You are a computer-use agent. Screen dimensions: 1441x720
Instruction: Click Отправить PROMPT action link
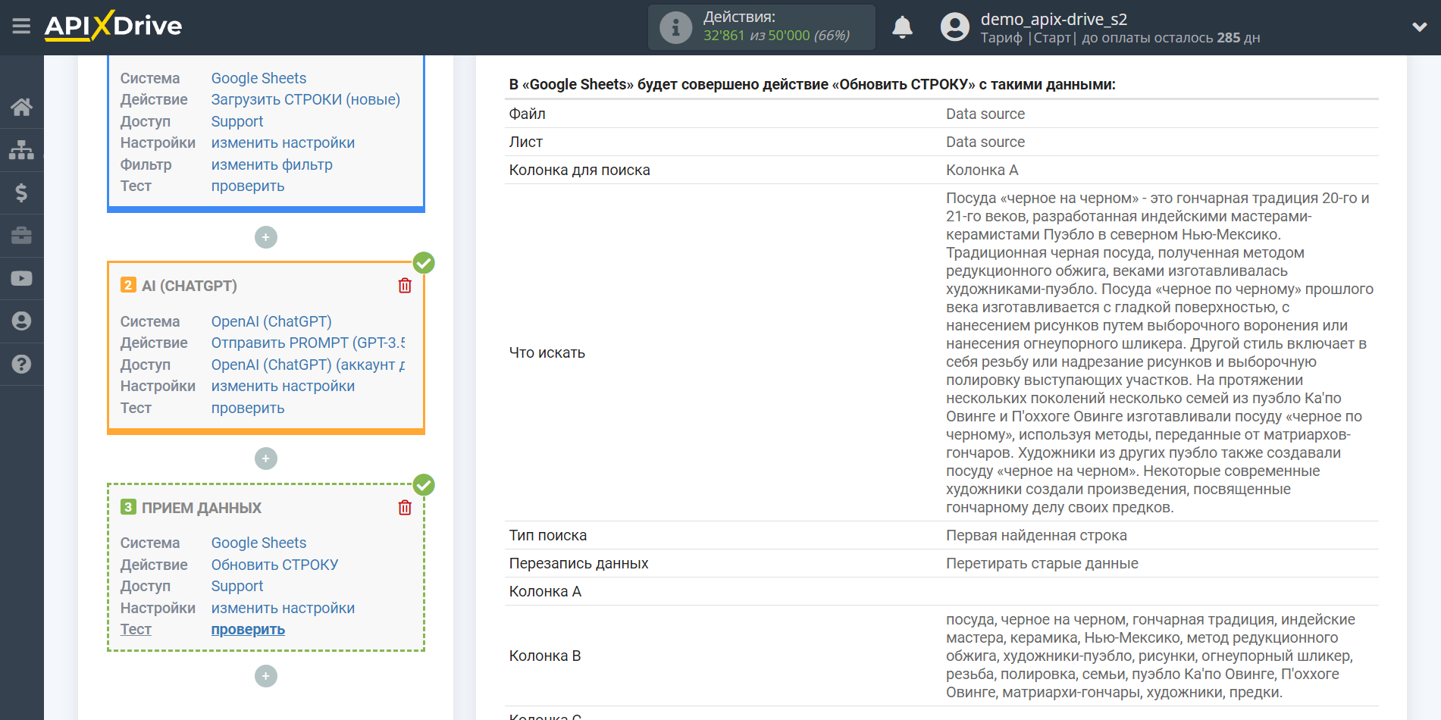[308, 343]
